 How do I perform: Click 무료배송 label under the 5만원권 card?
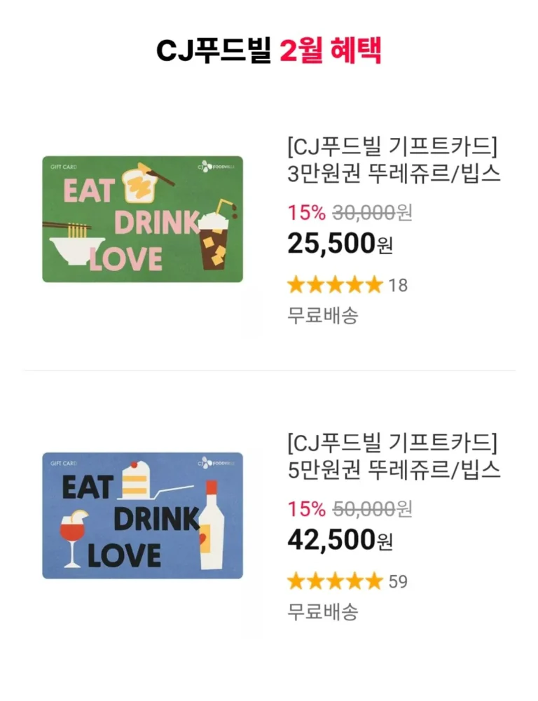(x=323, y=612)
